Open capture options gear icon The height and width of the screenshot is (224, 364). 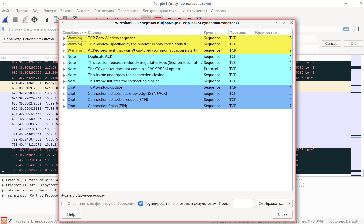click(x=34, y=20)
